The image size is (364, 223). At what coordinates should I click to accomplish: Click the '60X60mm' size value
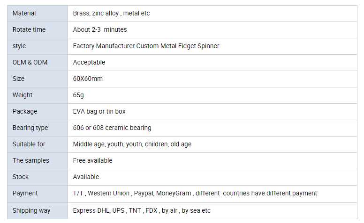(x=88, y=79)
